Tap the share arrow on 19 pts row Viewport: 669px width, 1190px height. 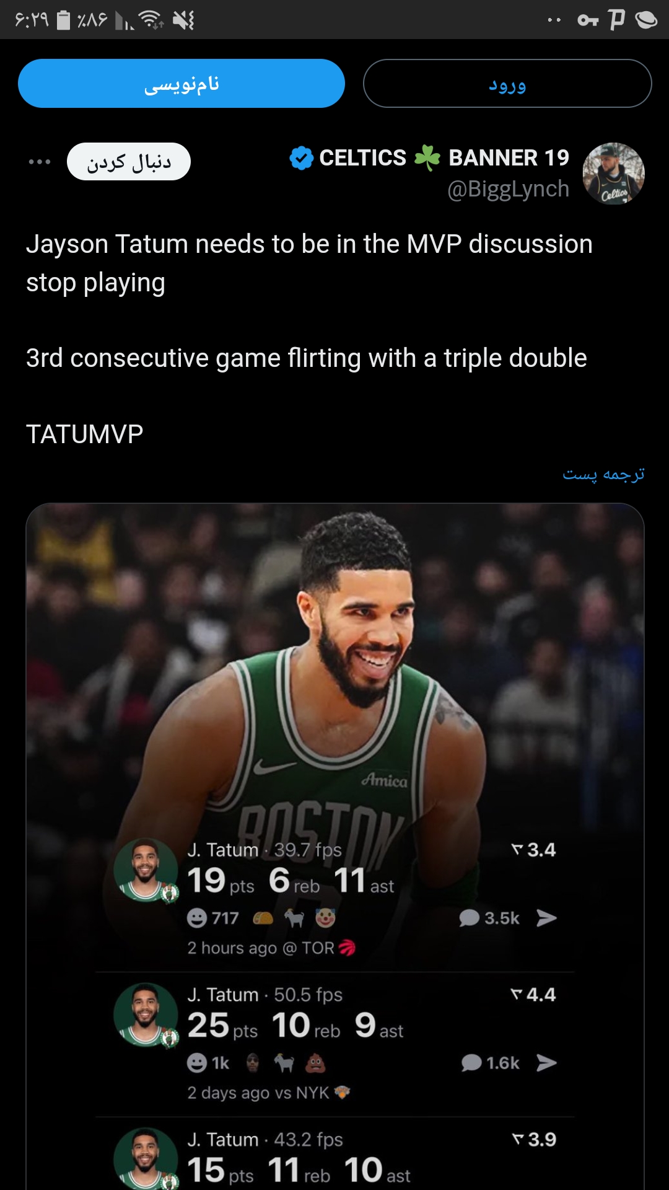click(x=546, y=918)
